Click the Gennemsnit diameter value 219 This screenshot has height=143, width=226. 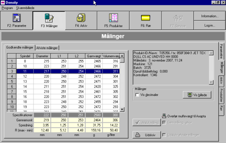pos(42,120)
